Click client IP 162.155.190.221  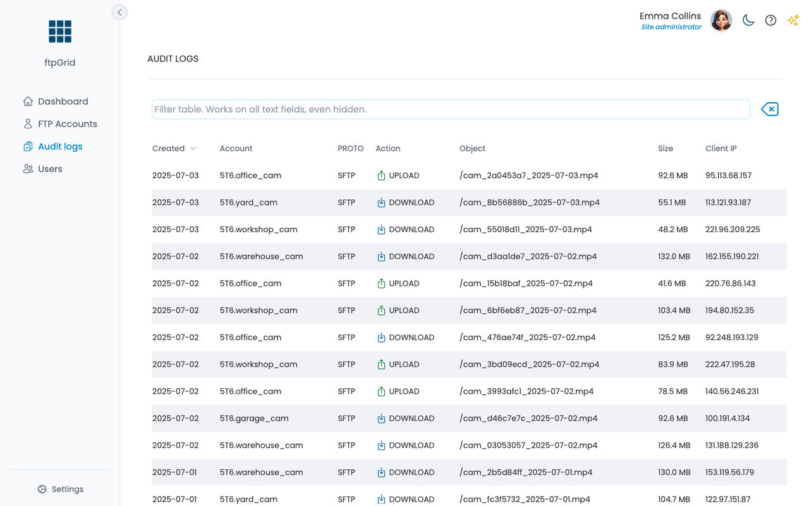732,256
